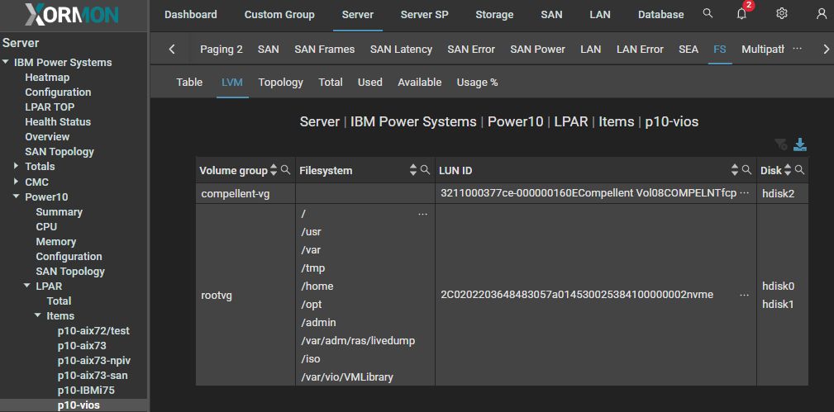The image size is (834, 412).
Task: Search within LUN ID column
Action: tap(746, 169)
